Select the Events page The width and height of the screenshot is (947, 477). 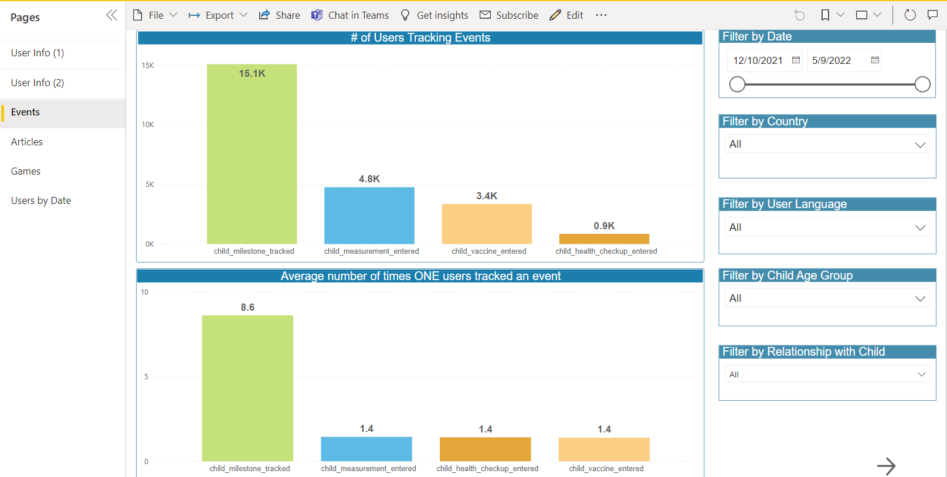click(63, 113)
